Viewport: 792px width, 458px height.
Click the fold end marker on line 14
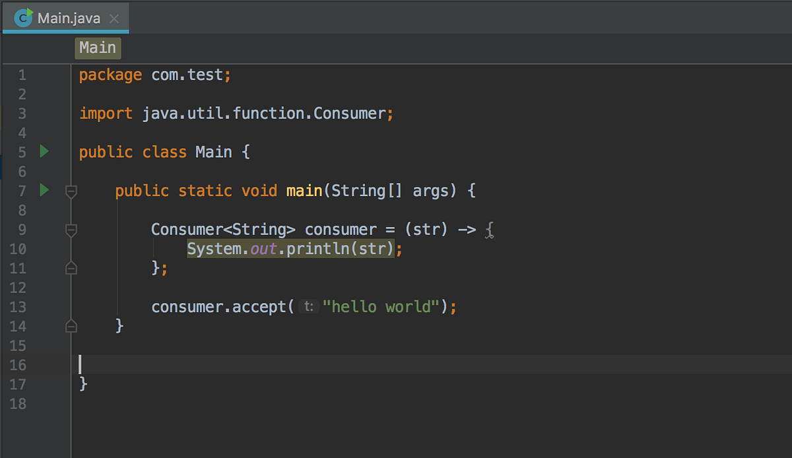(x=71, y=325)
